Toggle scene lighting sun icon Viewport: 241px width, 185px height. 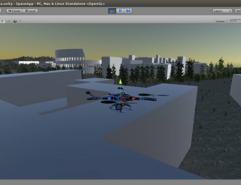coord(2,21)
